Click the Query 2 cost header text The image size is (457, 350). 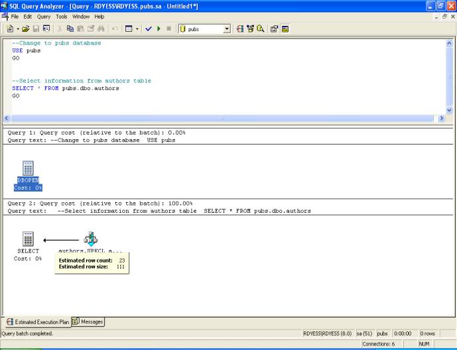click(100, 204)
